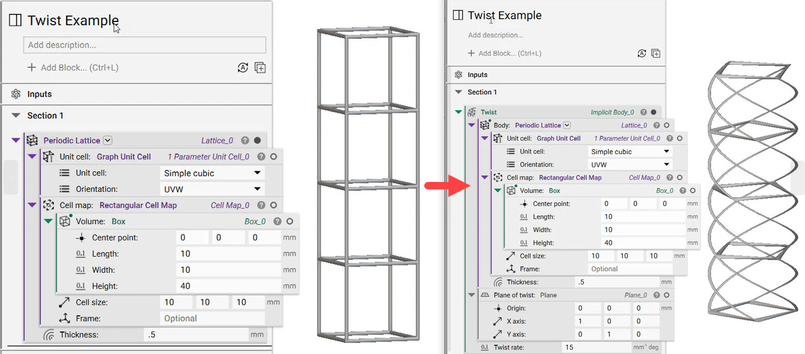Collapse the Volume Box block in left notebook
The image size is (805, 354).
coord(49,221)
